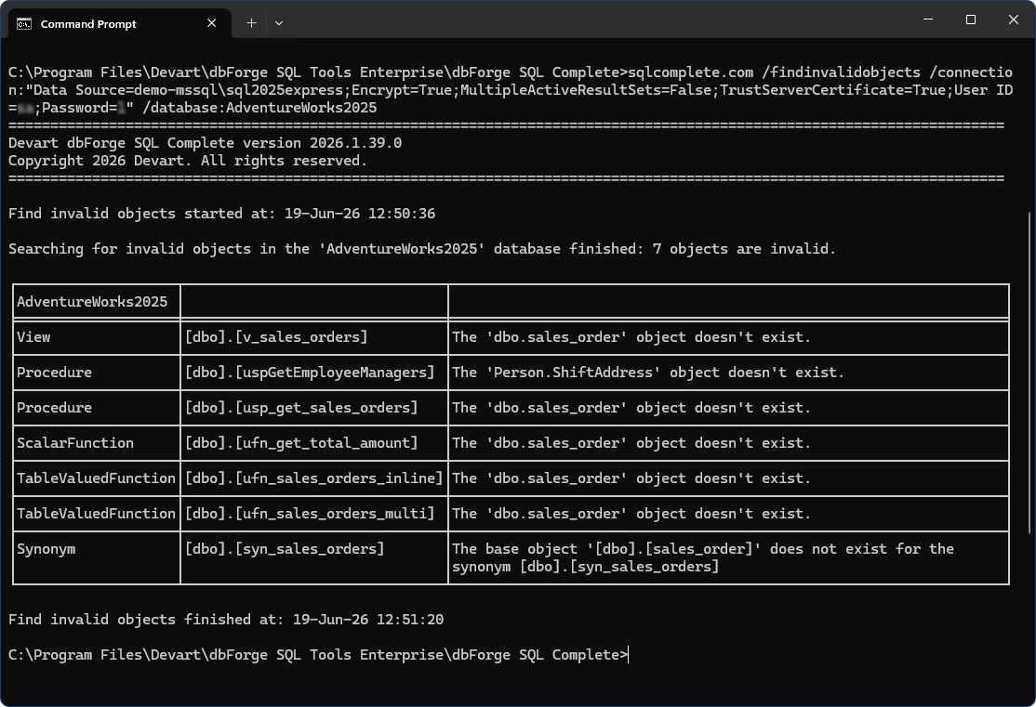This screenshot has height=707, width=1036.
Task: Minimize the terminal window
Action: pyautogui.click(x=927, y=20)
